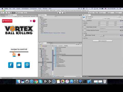Screen dimensions: 123x92
Task: Open the Layer dropdown in Inspector
Action: [x=115, y=19]
